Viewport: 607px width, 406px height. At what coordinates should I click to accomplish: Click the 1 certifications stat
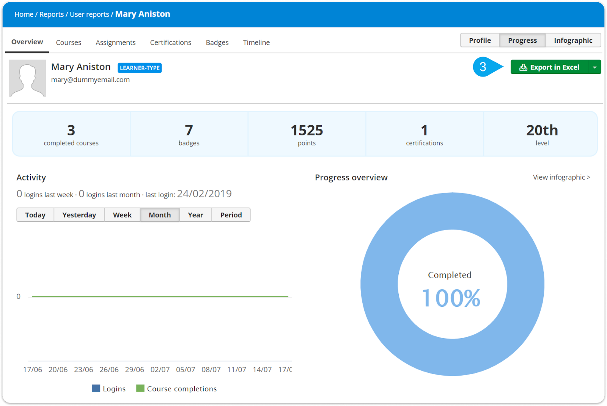click(x=425, y=134)
